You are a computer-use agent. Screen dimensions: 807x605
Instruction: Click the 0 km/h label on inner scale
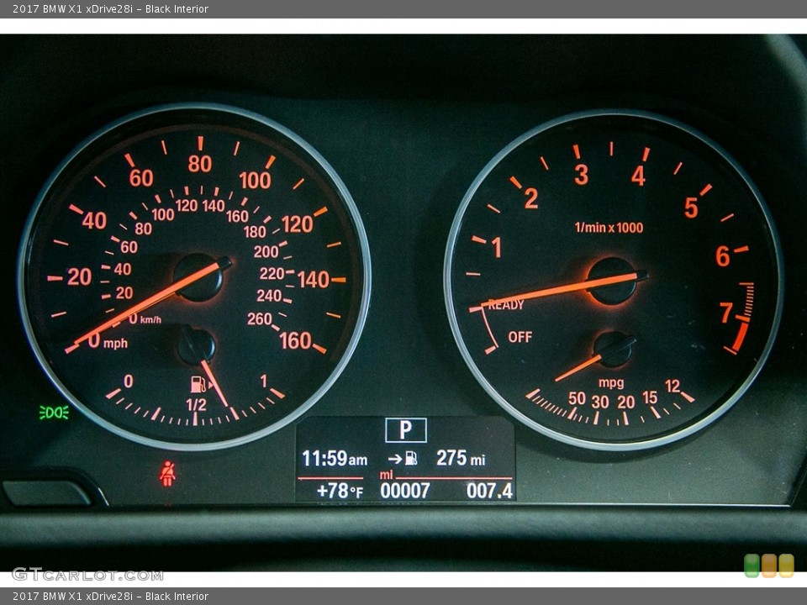click(x=145, y=319)
